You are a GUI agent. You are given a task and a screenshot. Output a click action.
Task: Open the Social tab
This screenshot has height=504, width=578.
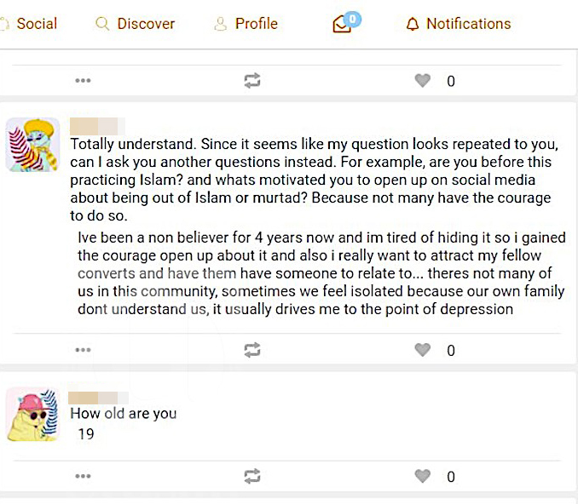35,24
